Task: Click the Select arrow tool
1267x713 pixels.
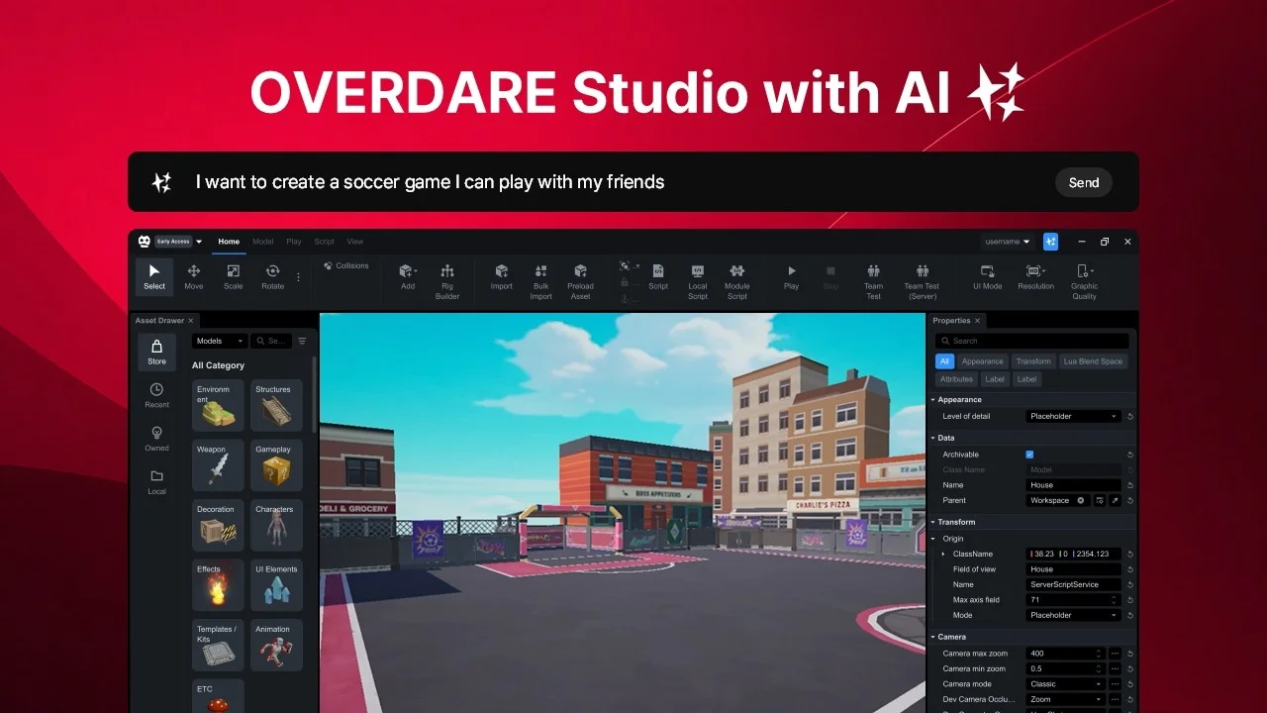Action: (x=154, y=276)
